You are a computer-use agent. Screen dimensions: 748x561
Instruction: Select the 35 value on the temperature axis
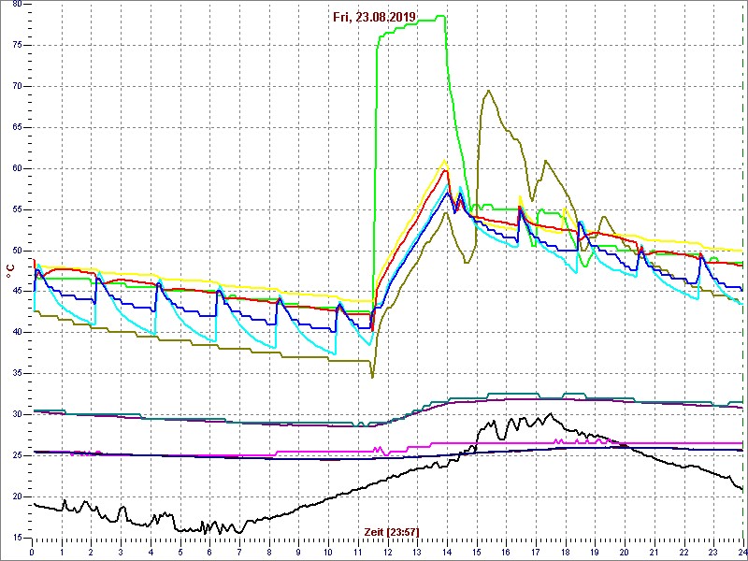[17, 373]
